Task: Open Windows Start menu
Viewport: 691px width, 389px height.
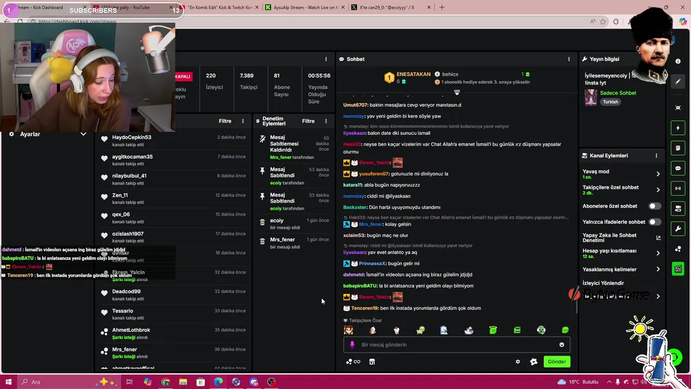Action: point(8,382)
